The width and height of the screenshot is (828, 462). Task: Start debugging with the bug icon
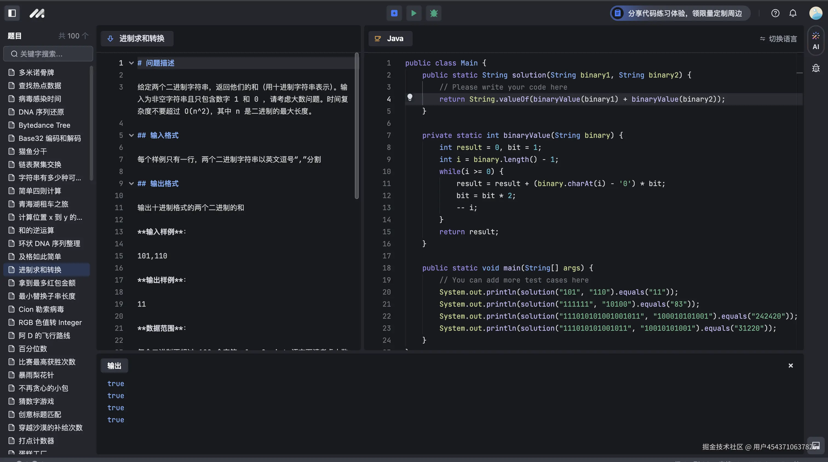pos(434,13)
